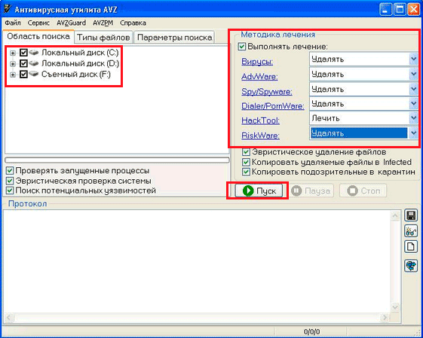This screenshot has height=338, width=423.
Task: Toggle the Выполнять лечение checkbox
Action: 242,47
